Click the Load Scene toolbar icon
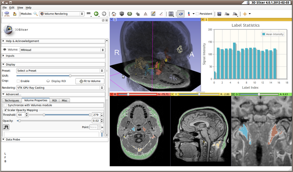293x172 pixels. (x=7, y=14)
